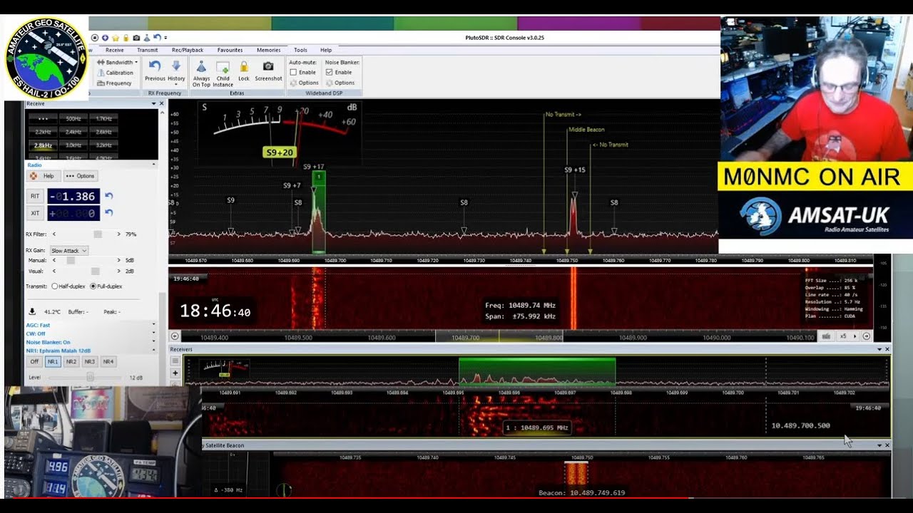Open Noise Blanker Options
Screen dimensions: 913x513
pos(340,83)
